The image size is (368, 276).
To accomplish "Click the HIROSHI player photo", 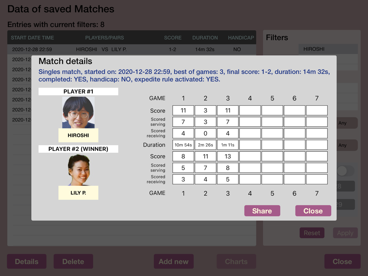I will coord(78,112).
